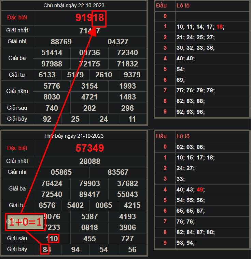Select the red-boxed 10 in Giải sáu
The height and width of the screenshot is (259, 251).
tap(54, 239)
